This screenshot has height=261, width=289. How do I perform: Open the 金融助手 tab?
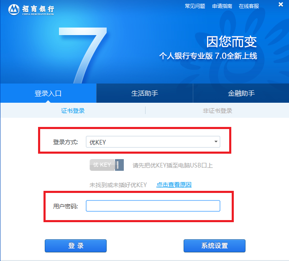click(x=241, y=93)
